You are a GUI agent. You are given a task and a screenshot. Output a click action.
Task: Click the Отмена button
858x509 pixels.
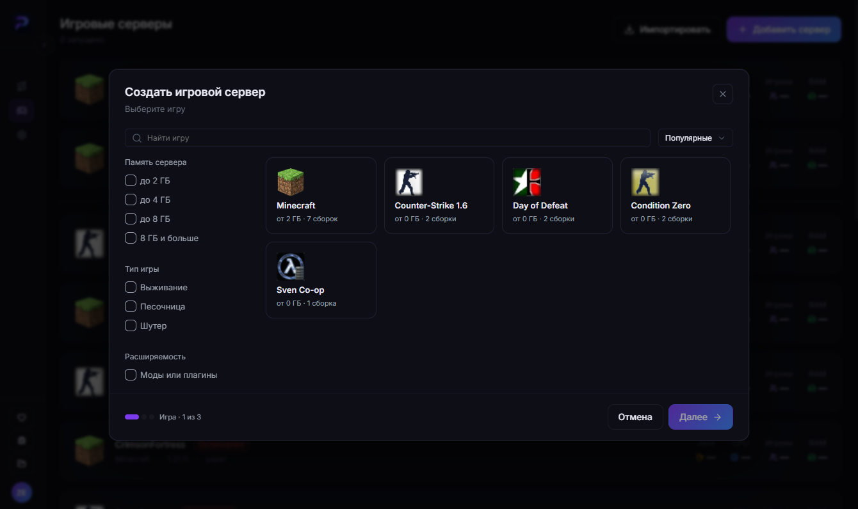635,417
